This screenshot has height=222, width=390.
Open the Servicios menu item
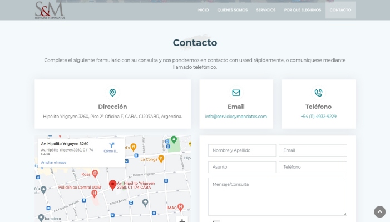265,10
